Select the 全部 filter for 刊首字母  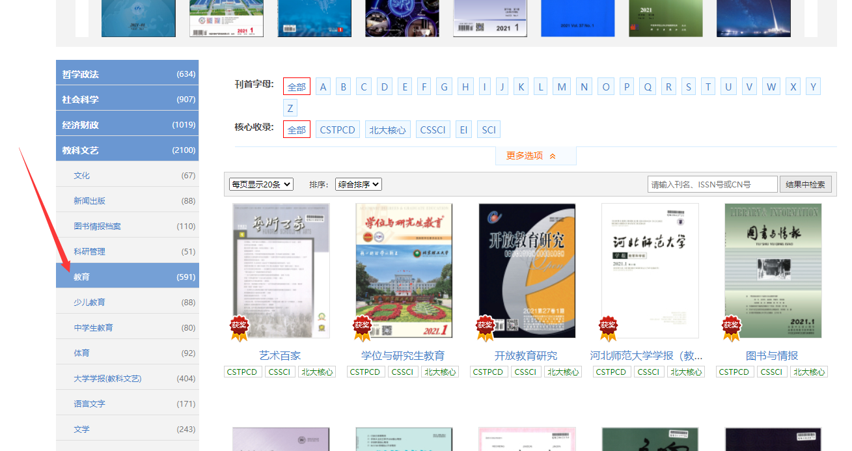tap(296, 87)
